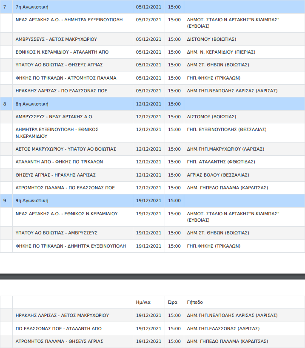This screenshot has height=348, width=305.
Task: Click match ΕΘΝΙΚΟΣ Ν.ΚΕΡΑΜΙΔΙΟΥ - ΑΤΑΛΑΝΤΗ ΑΠΟ
Action: coord(62,52)
